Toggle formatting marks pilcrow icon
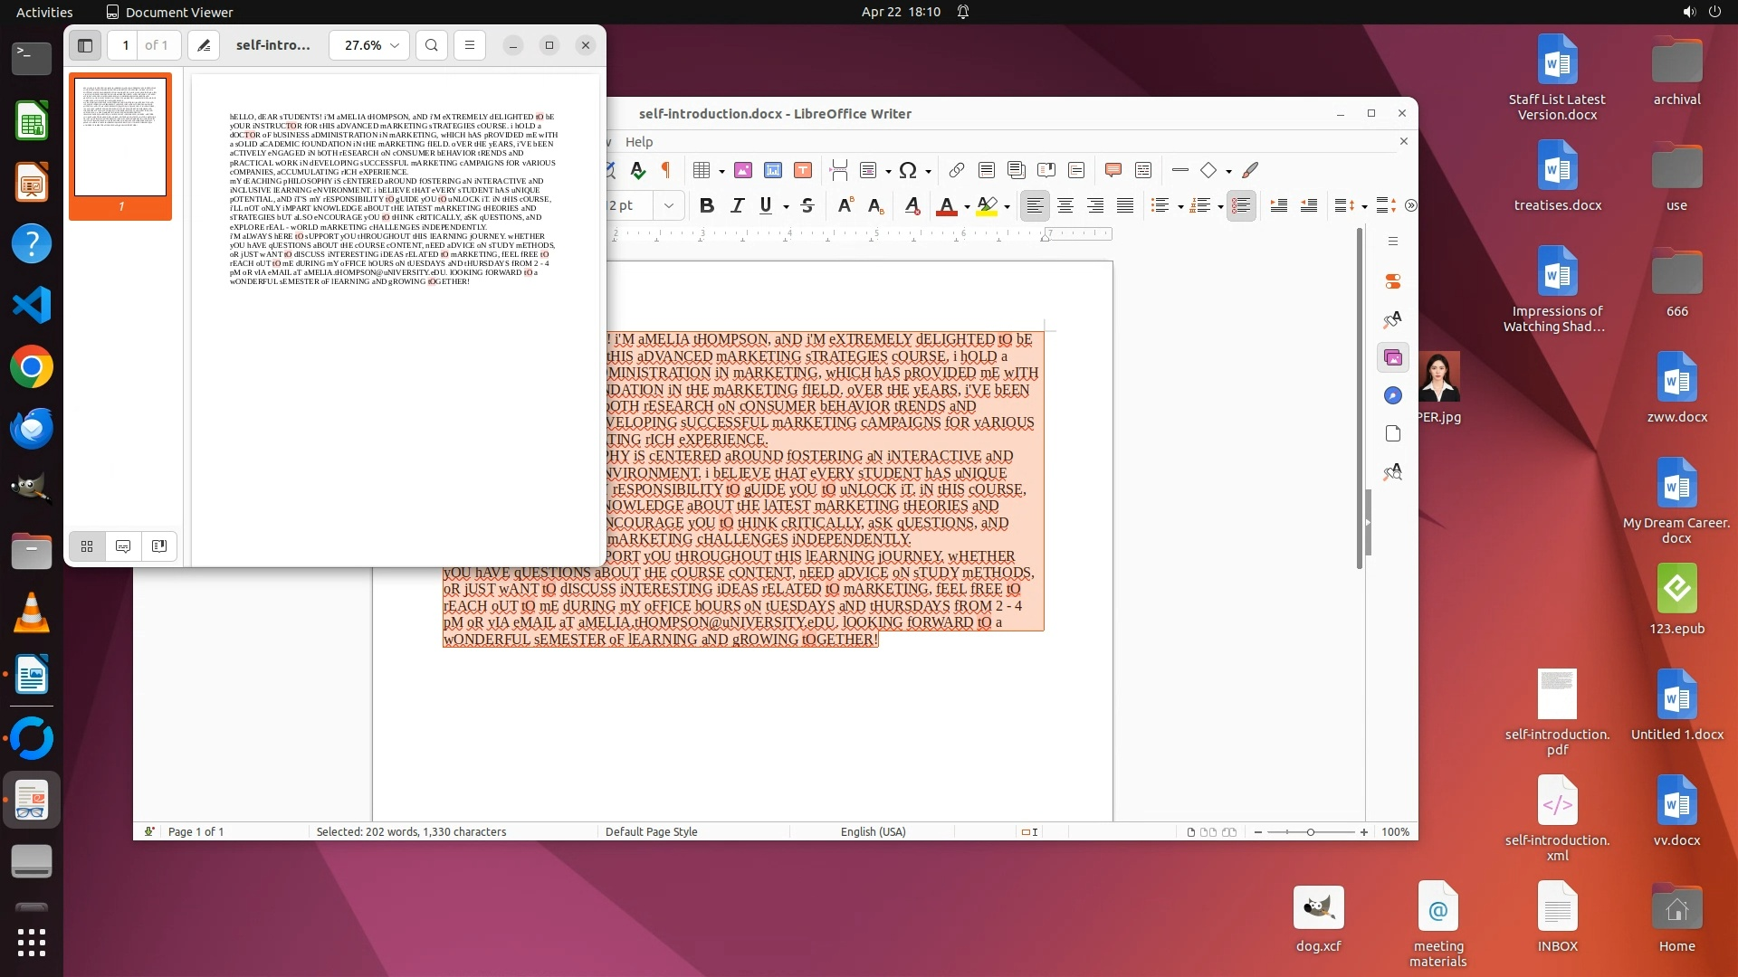 [666, 170]
